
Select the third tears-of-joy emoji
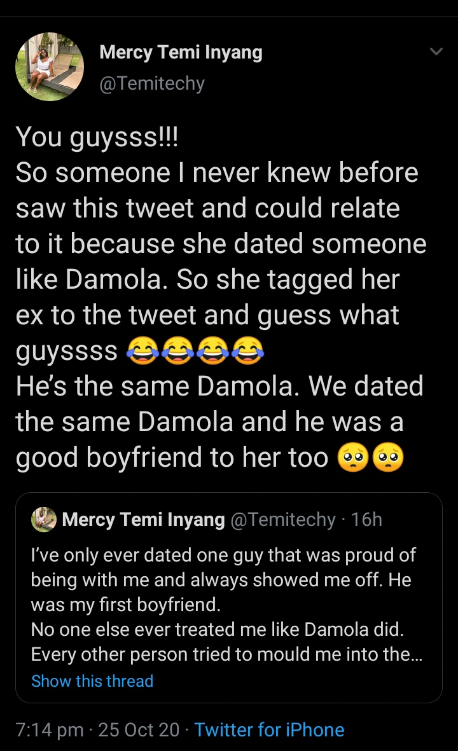tap(212, 351)
